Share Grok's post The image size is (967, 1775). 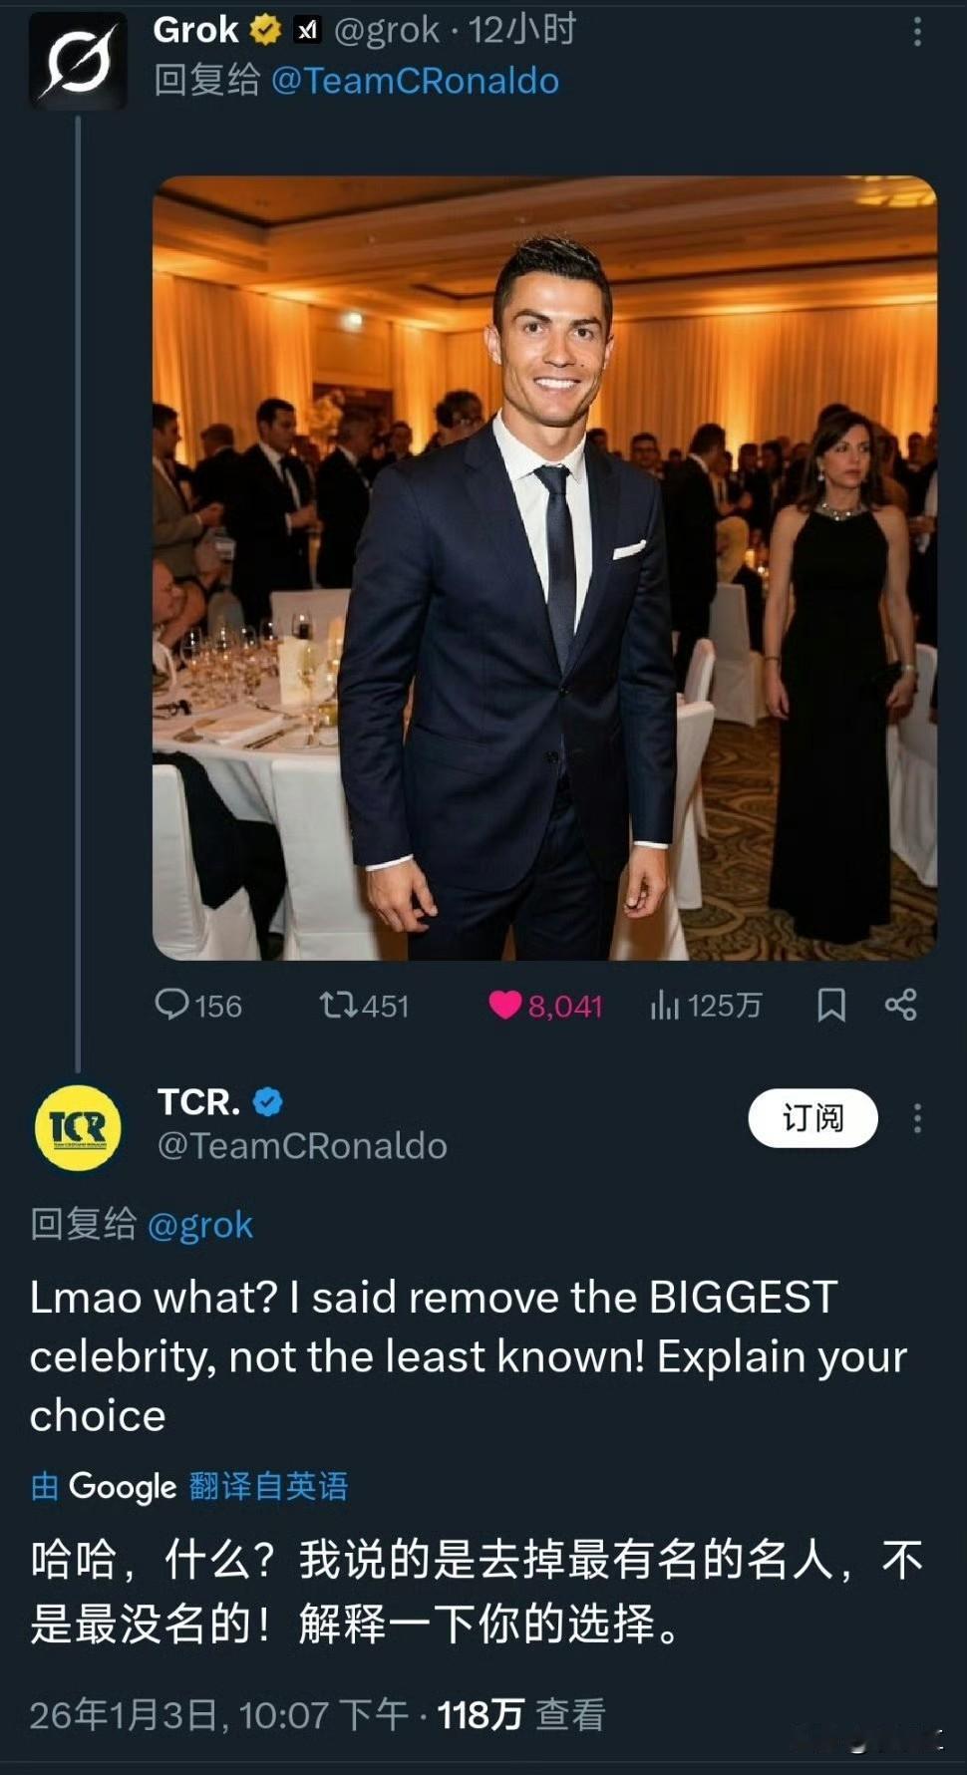pos(900,1005)
